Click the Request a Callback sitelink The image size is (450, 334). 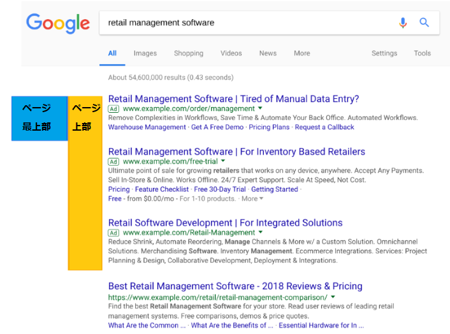click(324, 127)
